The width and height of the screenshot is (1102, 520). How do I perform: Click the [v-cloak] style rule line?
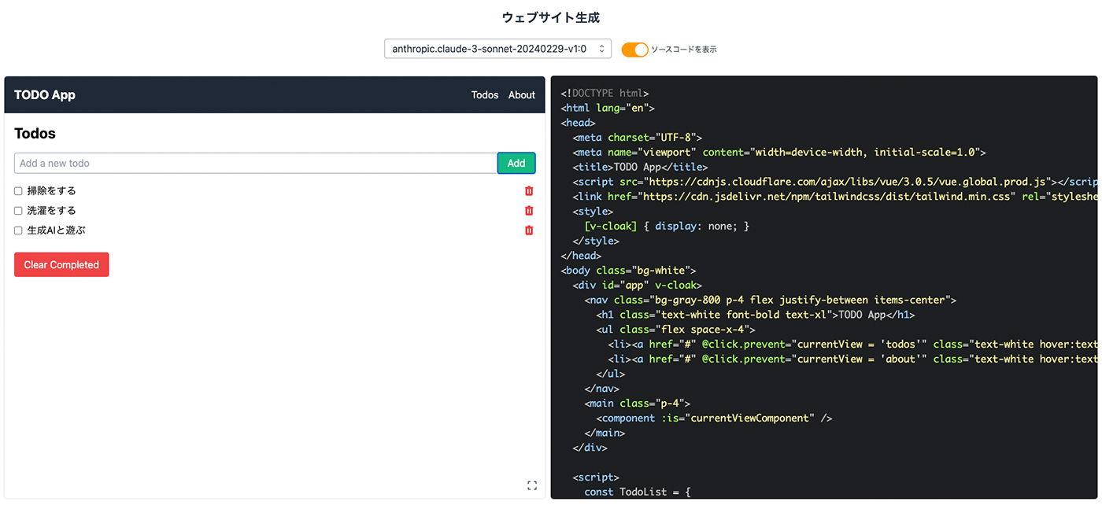pos(667,226)
